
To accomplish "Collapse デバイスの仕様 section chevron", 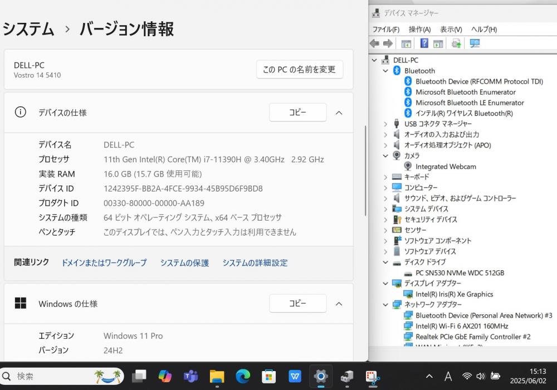I will point(339,113).
